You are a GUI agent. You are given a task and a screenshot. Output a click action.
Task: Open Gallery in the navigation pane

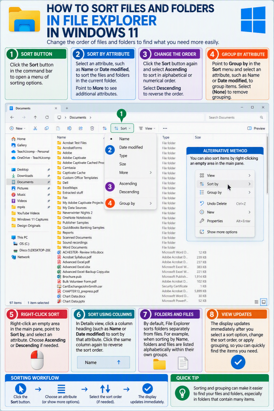point(19,145)
